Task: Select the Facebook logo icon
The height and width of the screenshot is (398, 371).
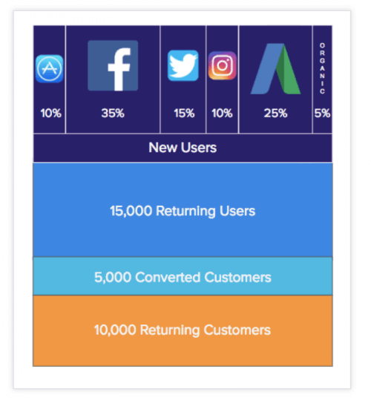Action: [113, 65]
